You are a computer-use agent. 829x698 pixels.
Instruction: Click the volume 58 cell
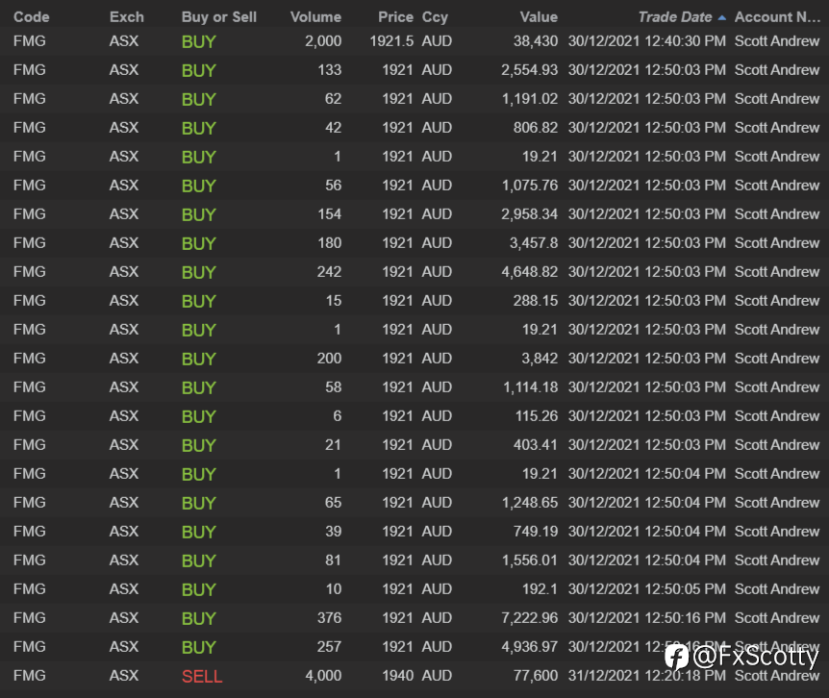coord(333,386)
